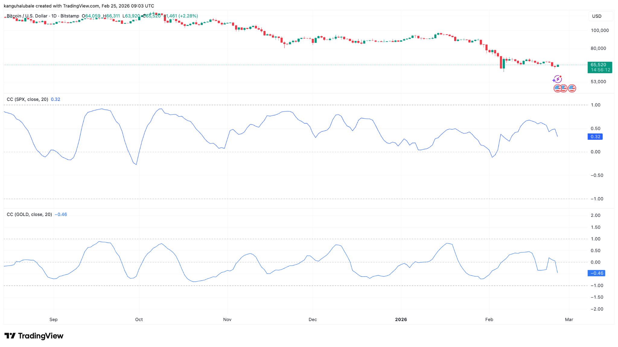Viewport: 618px width, 347px height.
Task: Click the TradingView logo in the bottom left
Action: [x=34, y=336]
